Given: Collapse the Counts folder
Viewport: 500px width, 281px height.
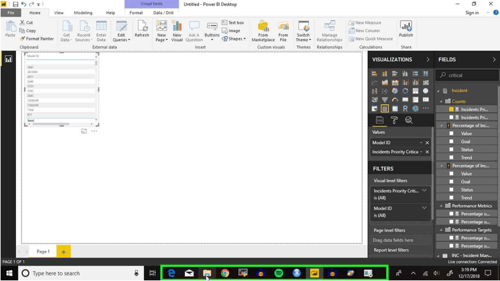Looking at the screenshot, I should click(442, 101).
